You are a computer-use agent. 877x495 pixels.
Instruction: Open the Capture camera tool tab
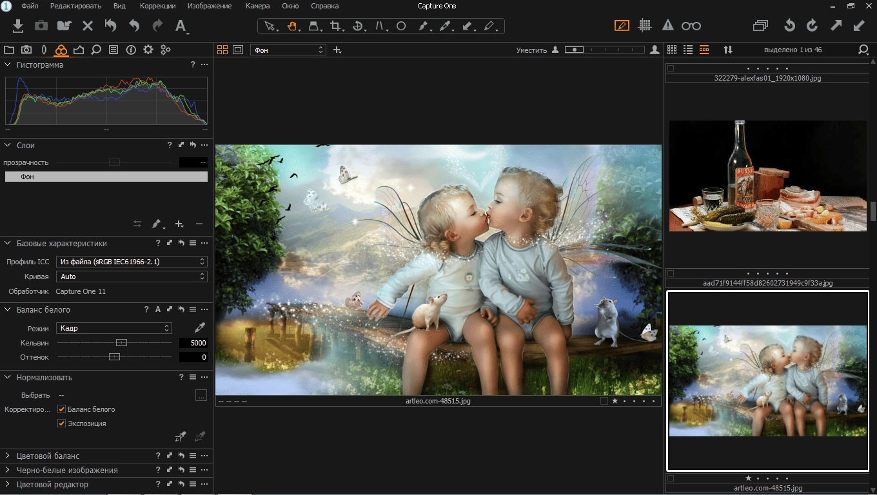pos(26,50)
